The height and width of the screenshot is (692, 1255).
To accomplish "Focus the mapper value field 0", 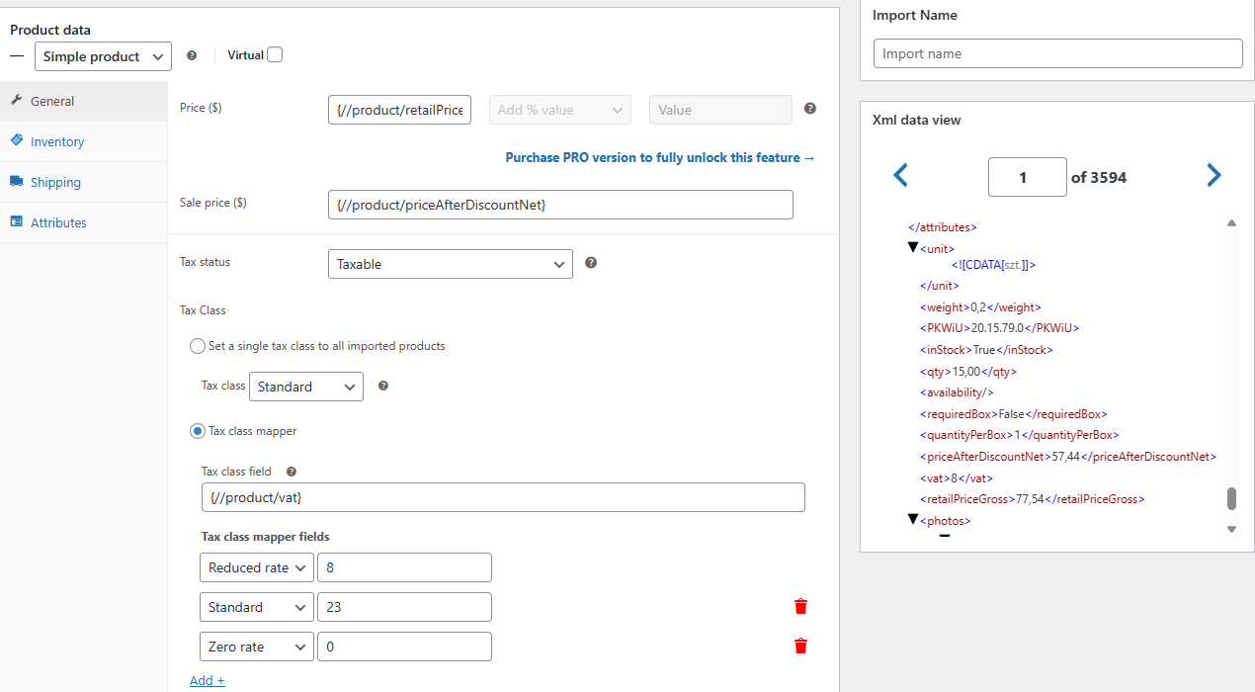I will point(404,647).
